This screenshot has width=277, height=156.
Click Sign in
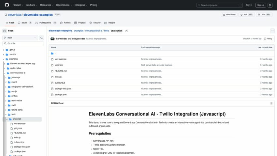[249, 5]
